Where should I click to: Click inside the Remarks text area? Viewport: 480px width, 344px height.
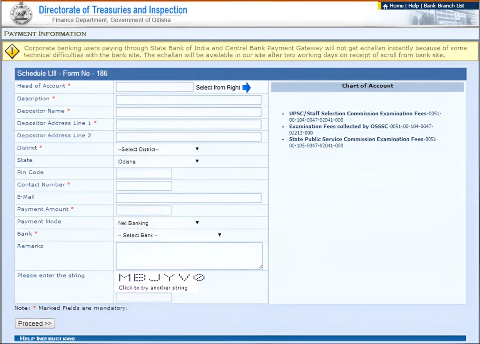(189, 255)
